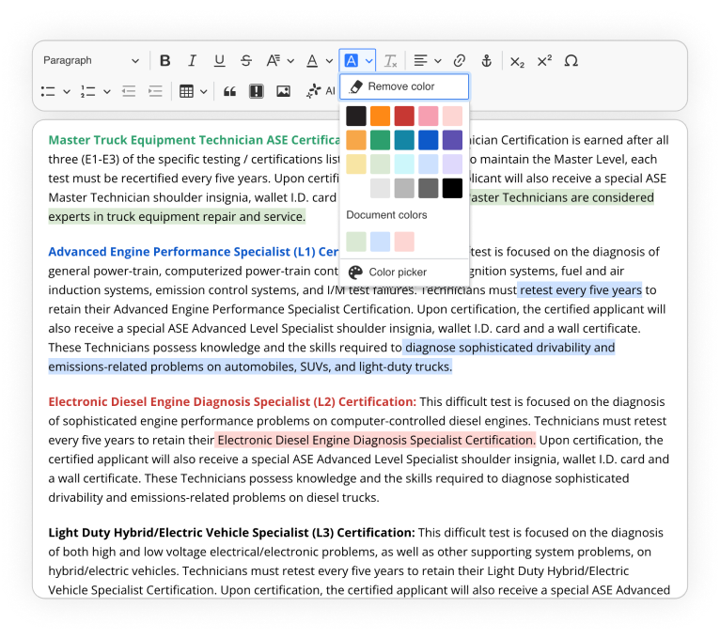This screenshot has height=639, width=720.
Task: Insert an anchor bookmark
Action: click(x=486, y=60)
